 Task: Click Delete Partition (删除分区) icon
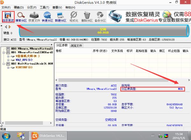tap(87, 17)
